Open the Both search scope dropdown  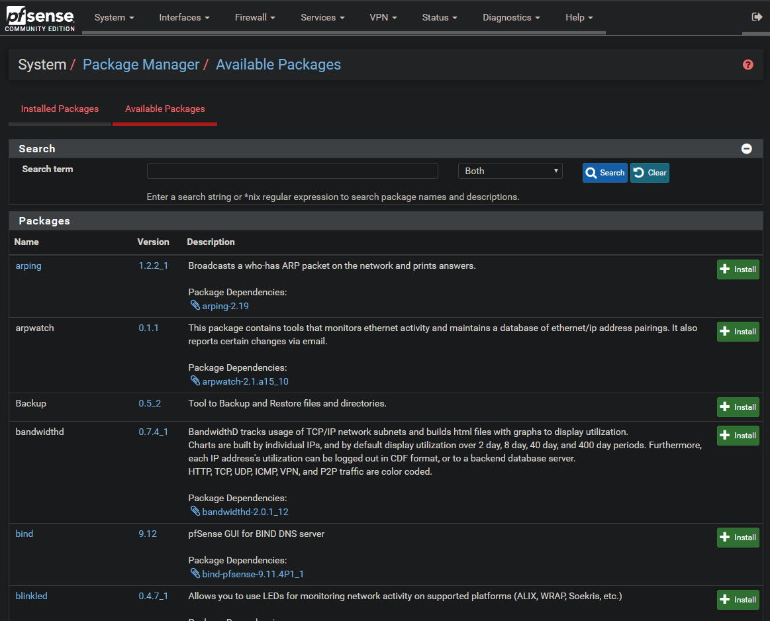510,171
